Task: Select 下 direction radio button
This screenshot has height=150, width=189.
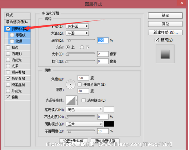Action: tap(82, 47)
